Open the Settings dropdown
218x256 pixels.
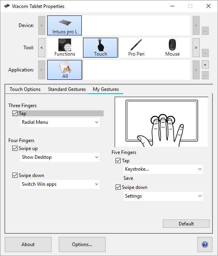[163, 196]
